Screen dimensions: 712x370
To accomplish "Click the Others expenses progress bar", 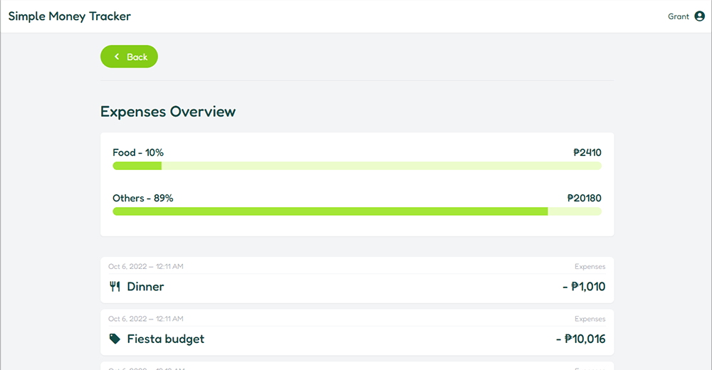I will [x=357, y=211].
